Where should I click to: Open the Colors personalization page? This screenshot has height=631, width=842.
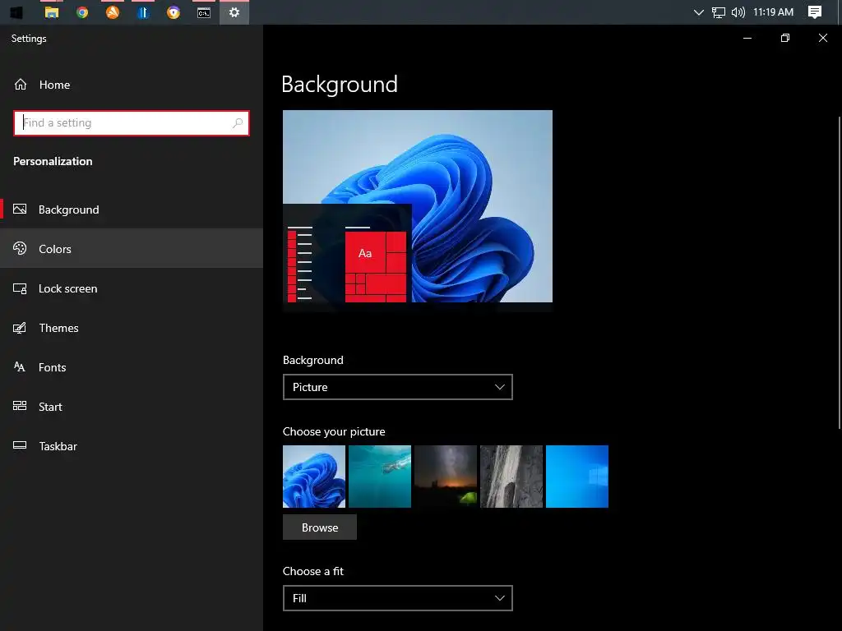click(132, 248)
